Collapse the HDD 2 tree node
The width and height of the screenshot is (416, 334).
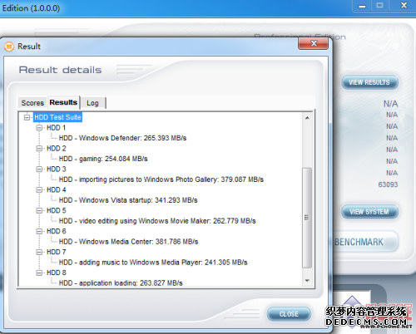[x=39, y=149]
